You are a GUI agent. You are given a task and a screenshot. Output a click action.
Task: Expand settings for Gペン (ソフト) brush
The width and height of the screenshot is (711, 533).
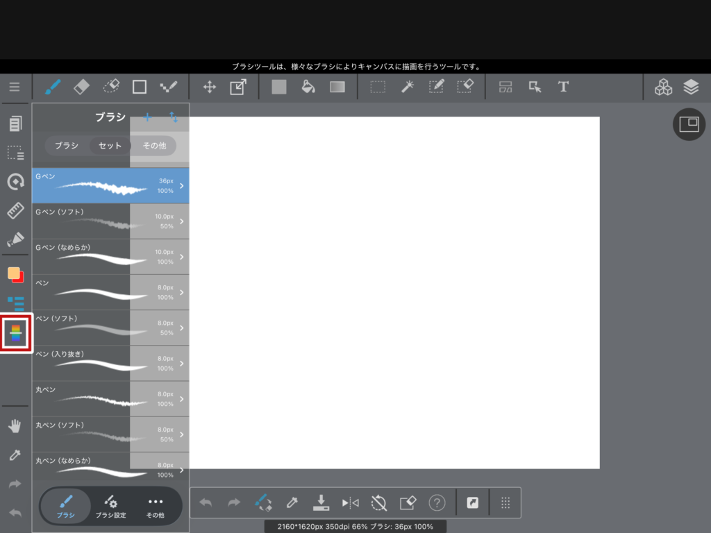(x=181, y=221)
